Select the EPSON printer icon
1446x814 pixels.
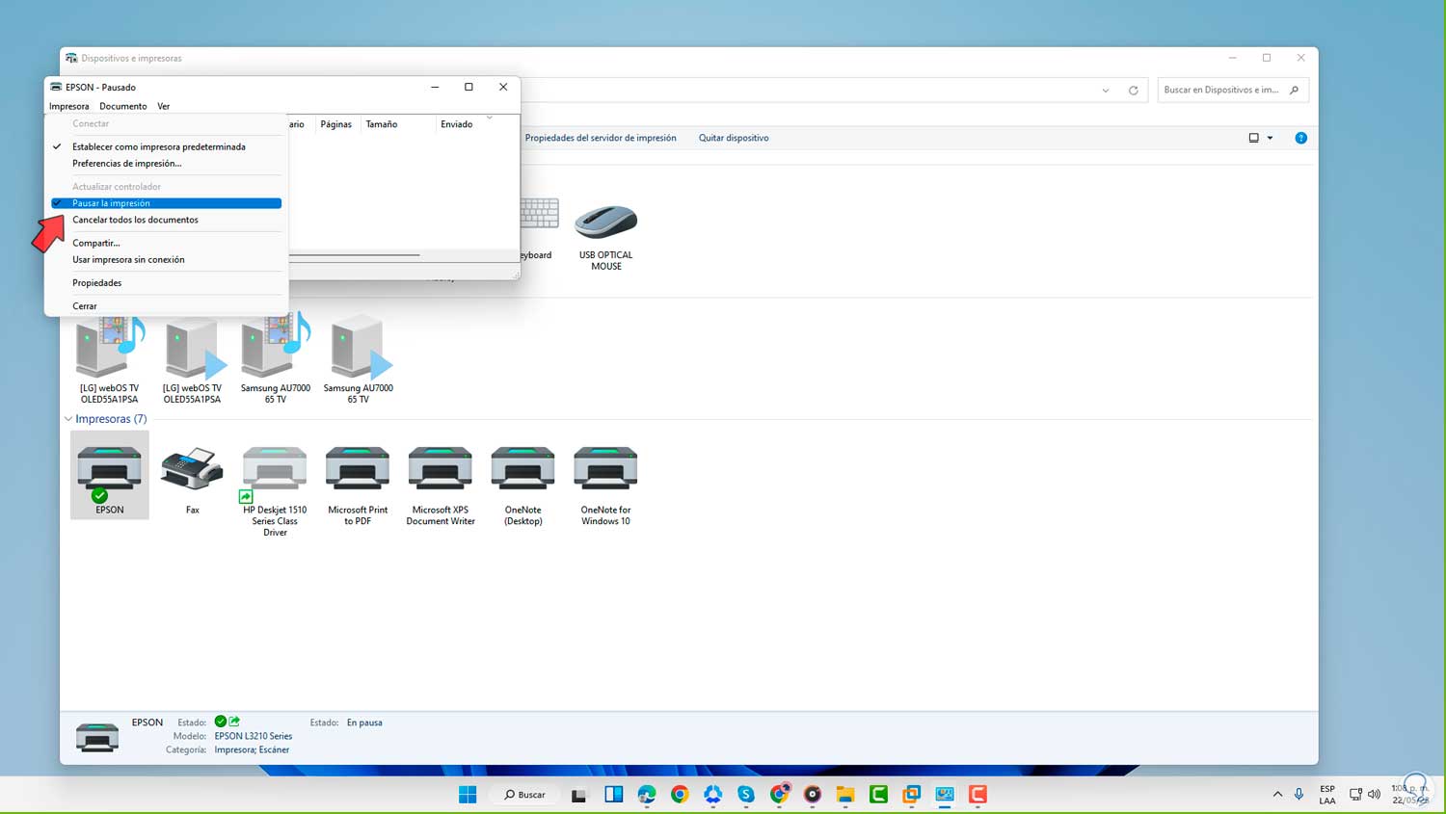[109, 476]
